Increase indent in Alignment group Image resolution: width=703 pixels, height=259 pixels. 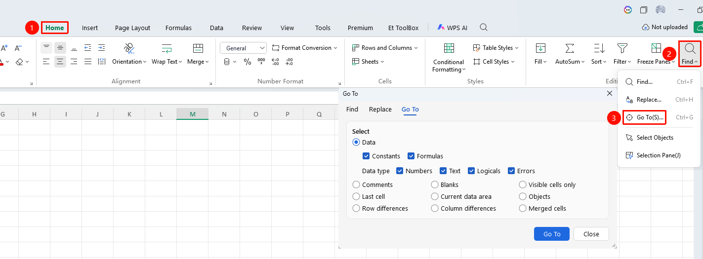coord(102,48)
